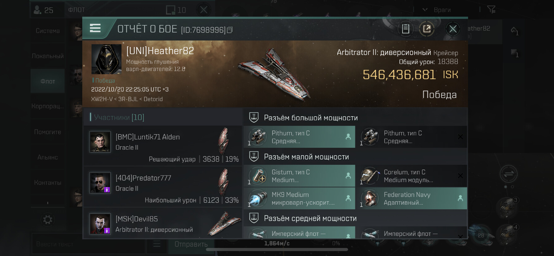Switch to the Локальный chat tab
Viewport: 554px width, 256px height.
click(x=48, y=56)
